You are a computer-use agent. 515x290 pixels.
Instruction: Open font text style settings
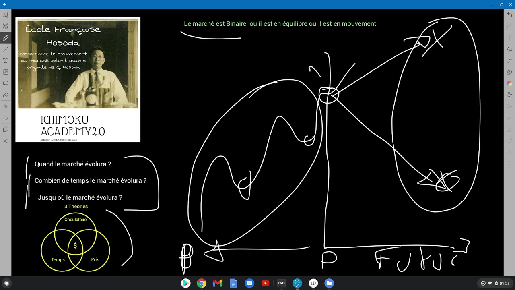pos(509,49)
